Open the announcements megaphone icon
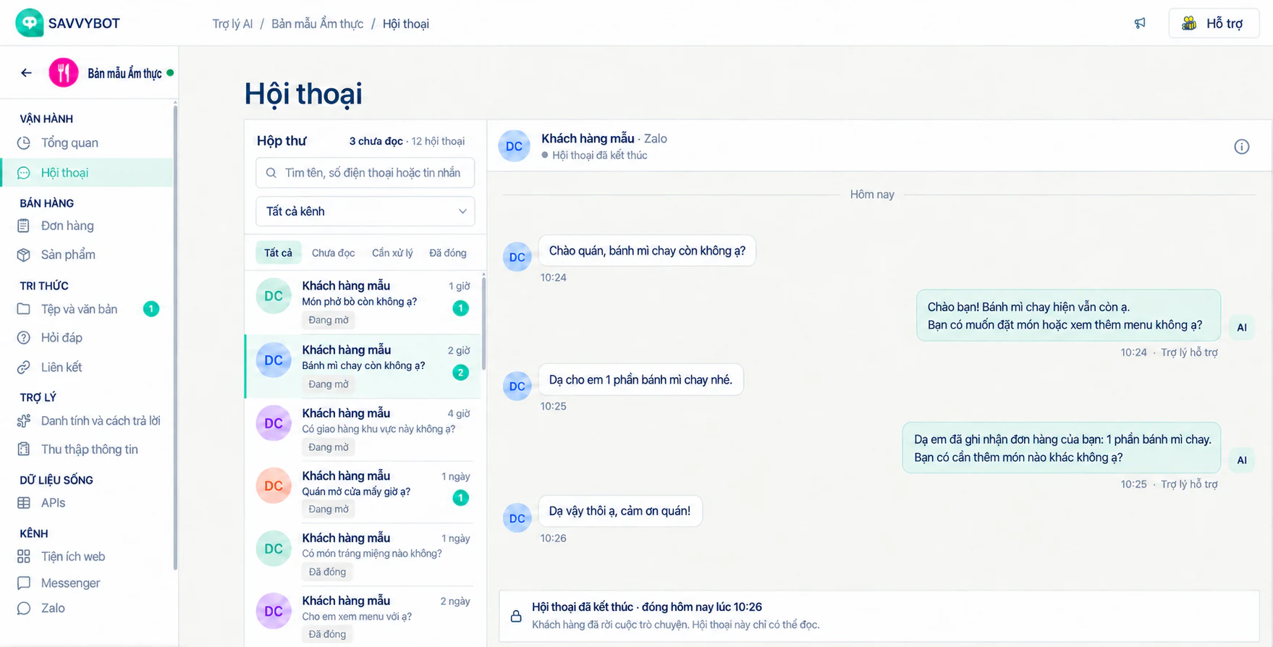The image size is (1273, 647). (1140, 23)
